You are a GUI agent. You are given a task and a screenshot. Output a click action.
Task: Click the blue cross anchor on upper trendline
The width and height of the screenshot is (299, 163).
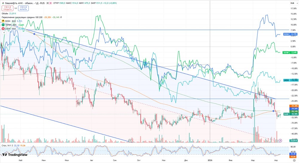[x=34, y=34]
